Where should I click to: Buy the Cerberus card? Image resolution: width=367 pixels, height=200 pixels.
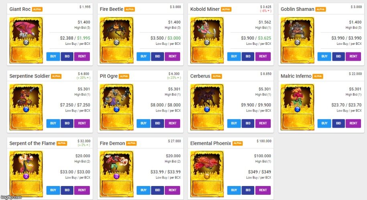pos(234,123)
